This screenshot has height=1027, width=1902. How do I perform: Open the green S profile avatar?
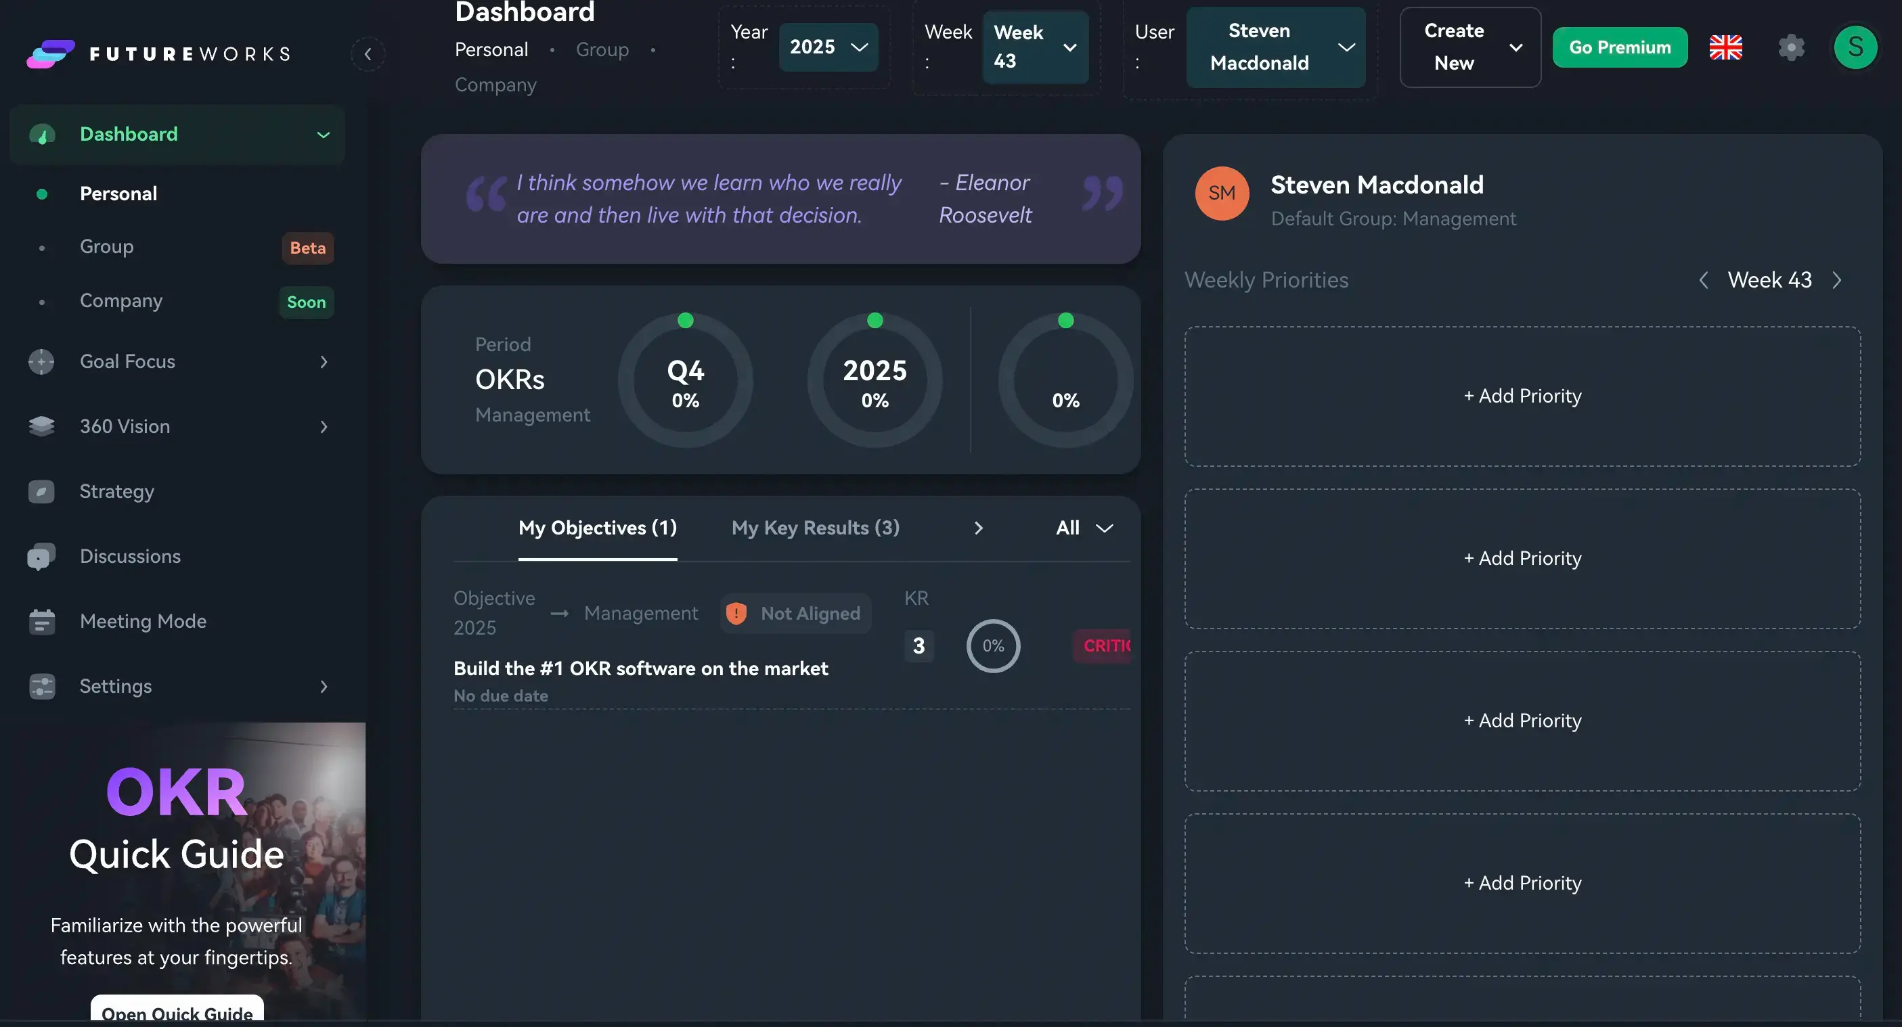[1855, 47]
